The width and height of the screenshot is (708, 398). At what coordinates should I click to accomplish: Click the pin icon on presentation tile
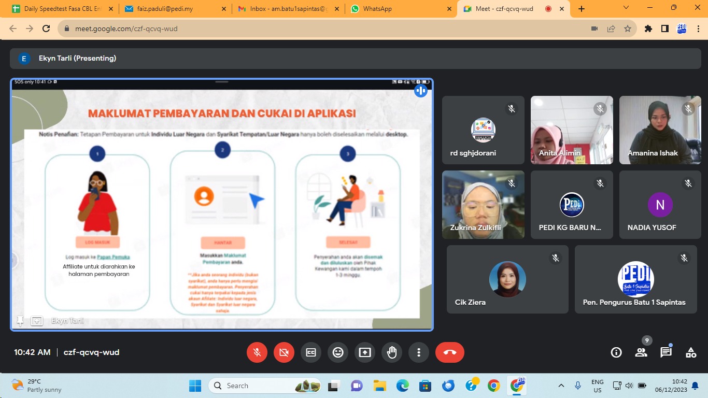20,321
